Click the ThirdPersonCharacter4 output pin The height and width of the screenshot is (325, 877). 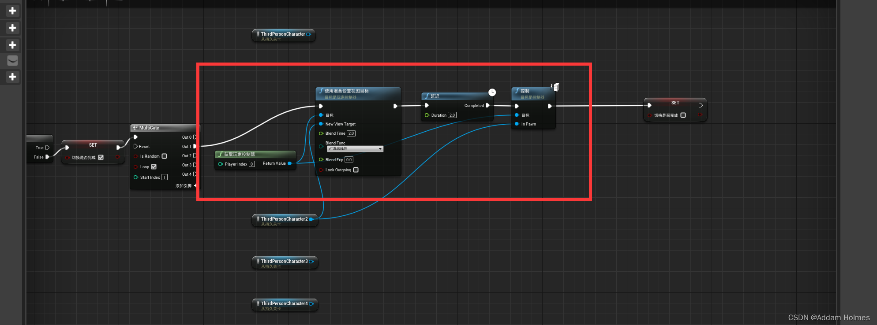click(x=311, y=303)
